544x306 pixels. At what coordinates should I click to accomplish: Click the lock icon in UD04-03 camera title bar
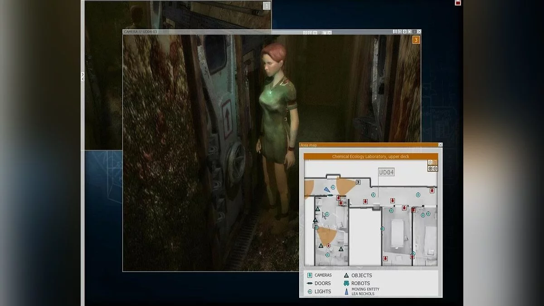pos(395,32)
